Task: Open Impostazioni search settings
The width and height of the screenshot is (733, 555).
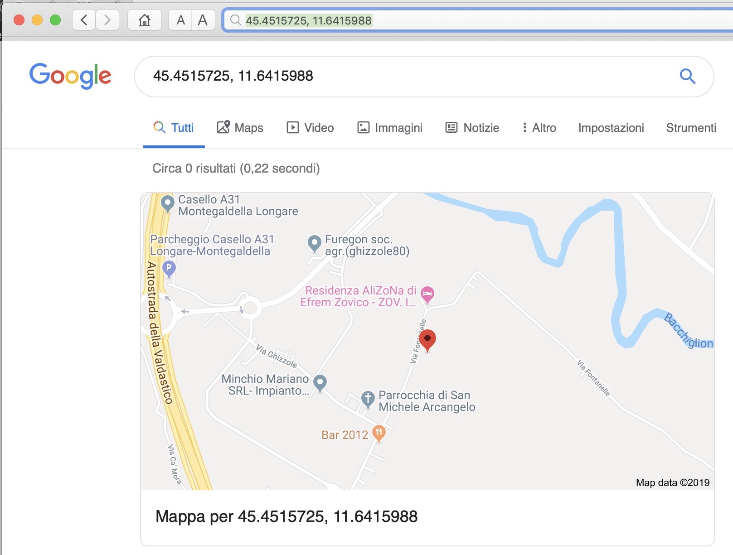Action: (611, 128)
